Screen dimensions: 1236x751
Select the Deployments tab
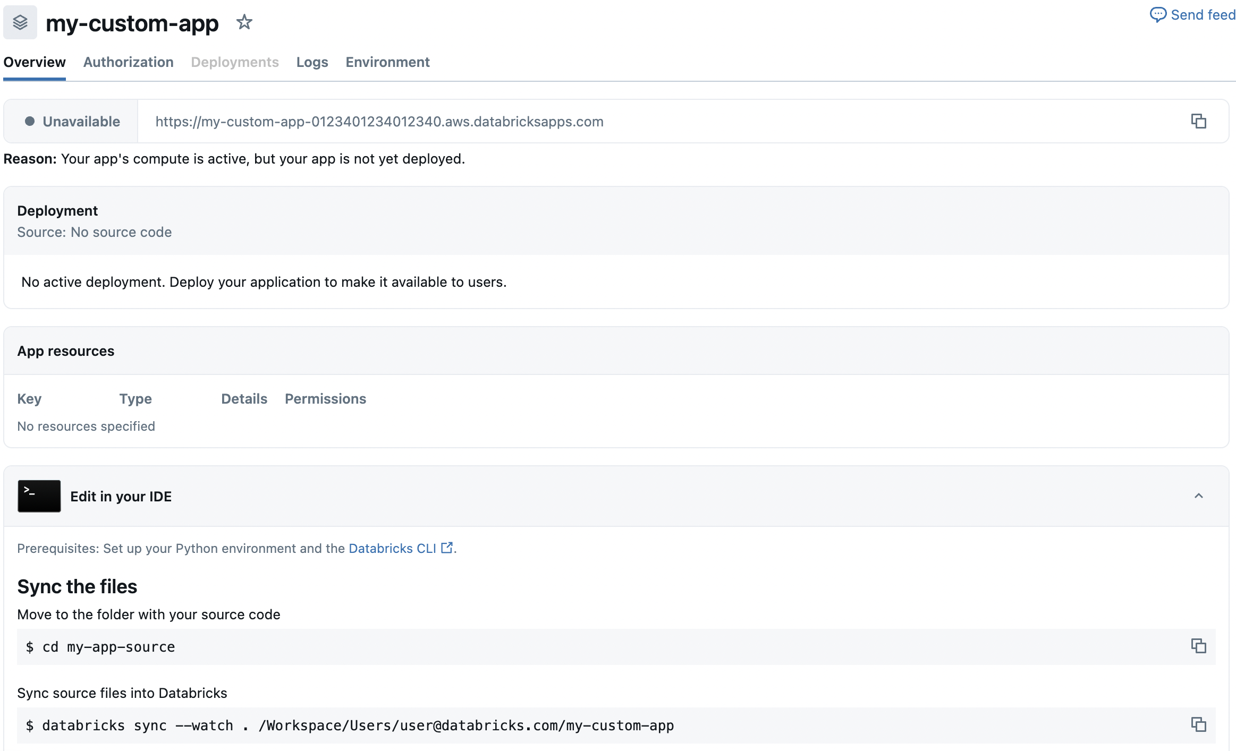click(x=235, y=62)
